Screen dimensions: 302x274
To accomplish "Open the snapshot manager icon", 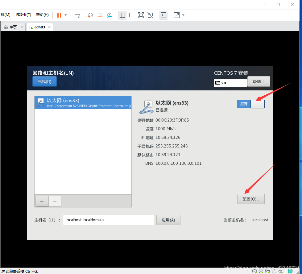I will tap(109, 15).
